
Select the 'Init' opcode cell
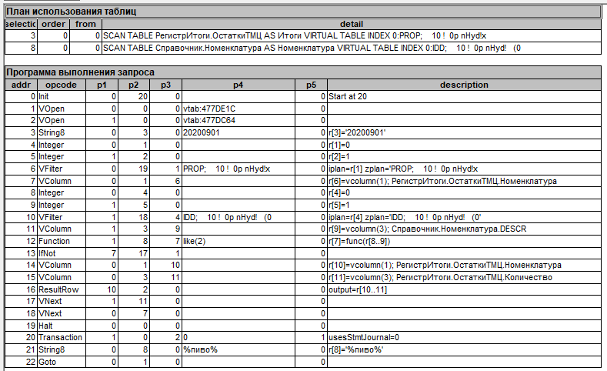click(62, 96)
